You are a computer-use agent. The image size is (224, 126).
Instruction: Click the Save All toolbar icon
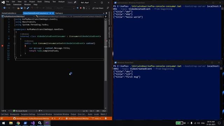click(x=28, y=8)
